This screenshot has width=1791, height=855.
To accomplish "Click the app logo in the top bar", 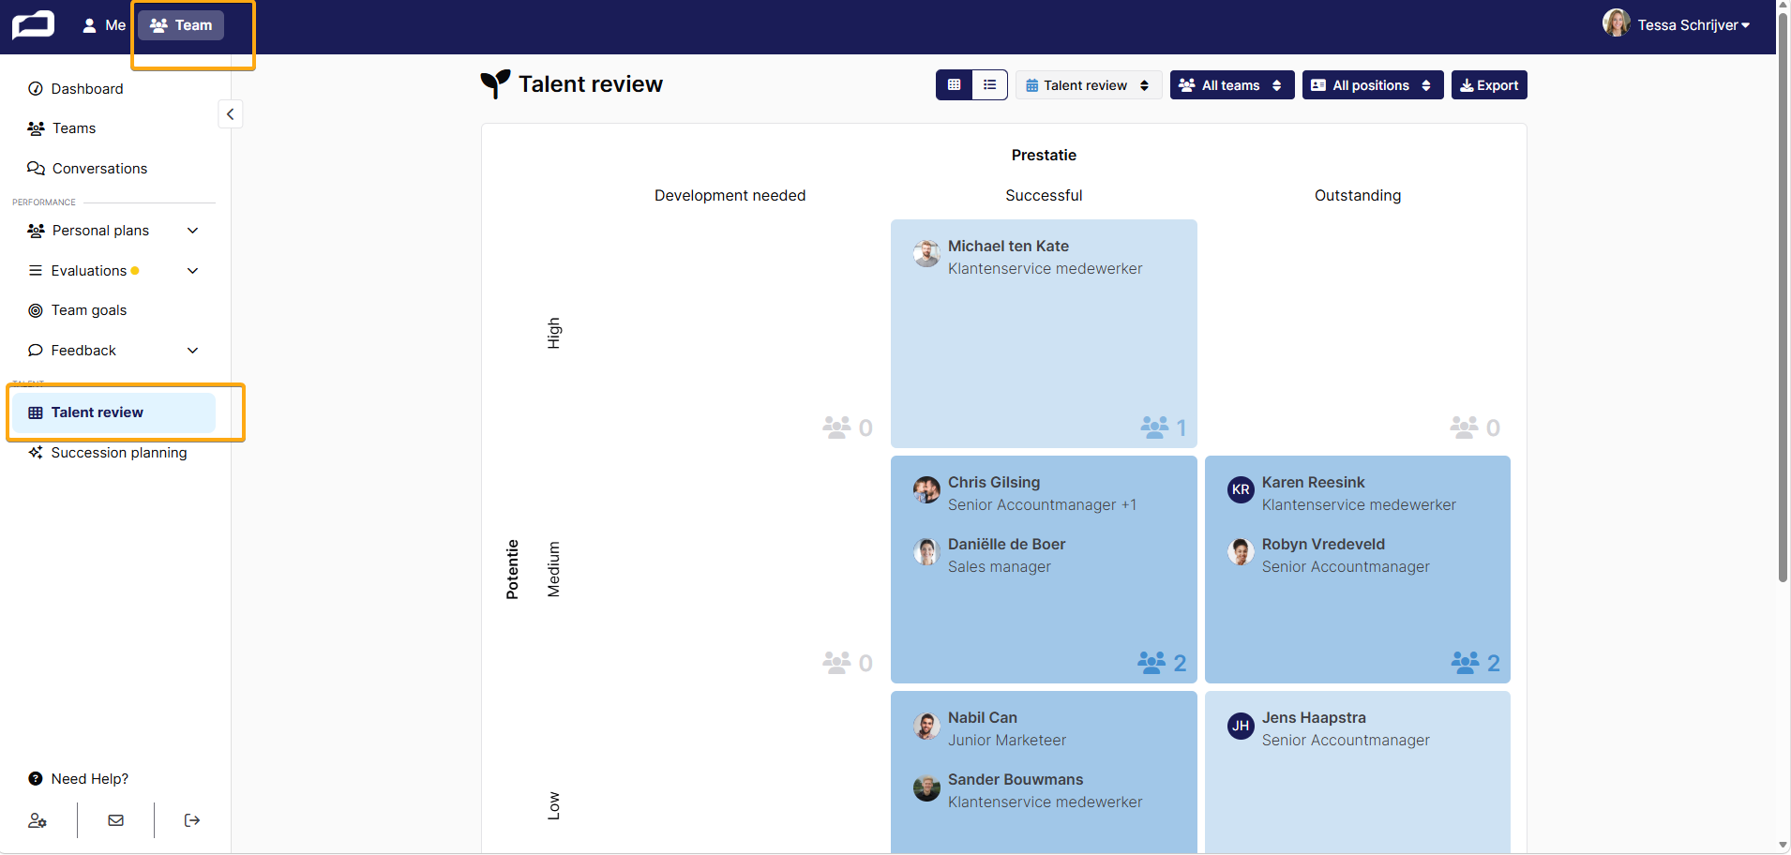I will point(33,25).
